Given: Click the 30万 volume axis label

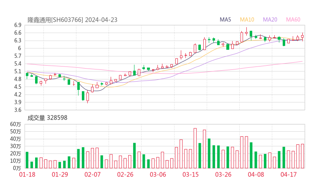Looking at the screenshot, I should pyautogui.click(x=15, y=146).
